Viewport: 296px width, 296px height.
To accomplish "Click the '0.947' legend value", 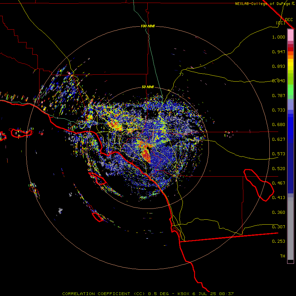I will [x=279, y=52].
